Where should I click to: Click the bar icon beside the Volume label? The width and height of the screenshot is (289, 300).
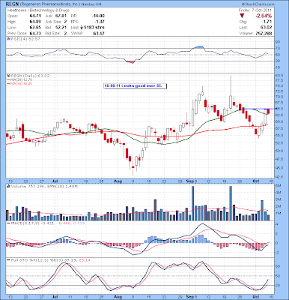tap(8, 186)
